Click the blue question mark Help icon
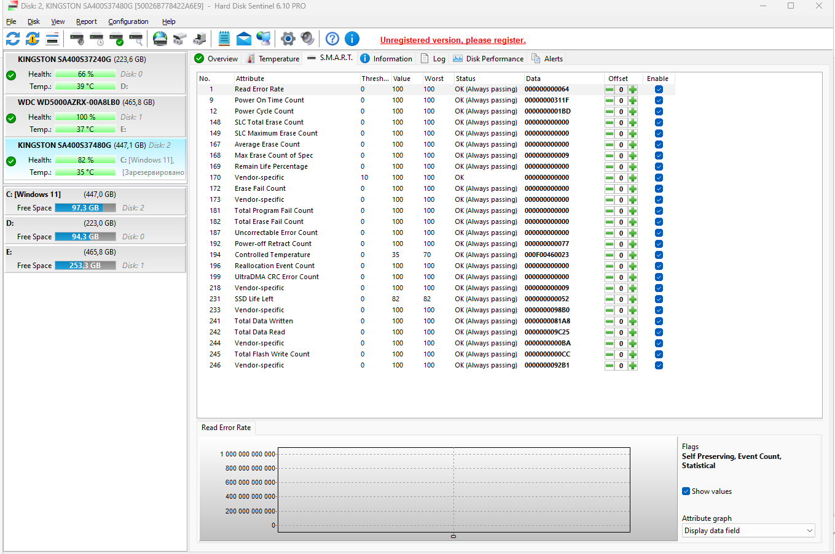This screenshot has height=554, width=835. click(x=332, y=39)
